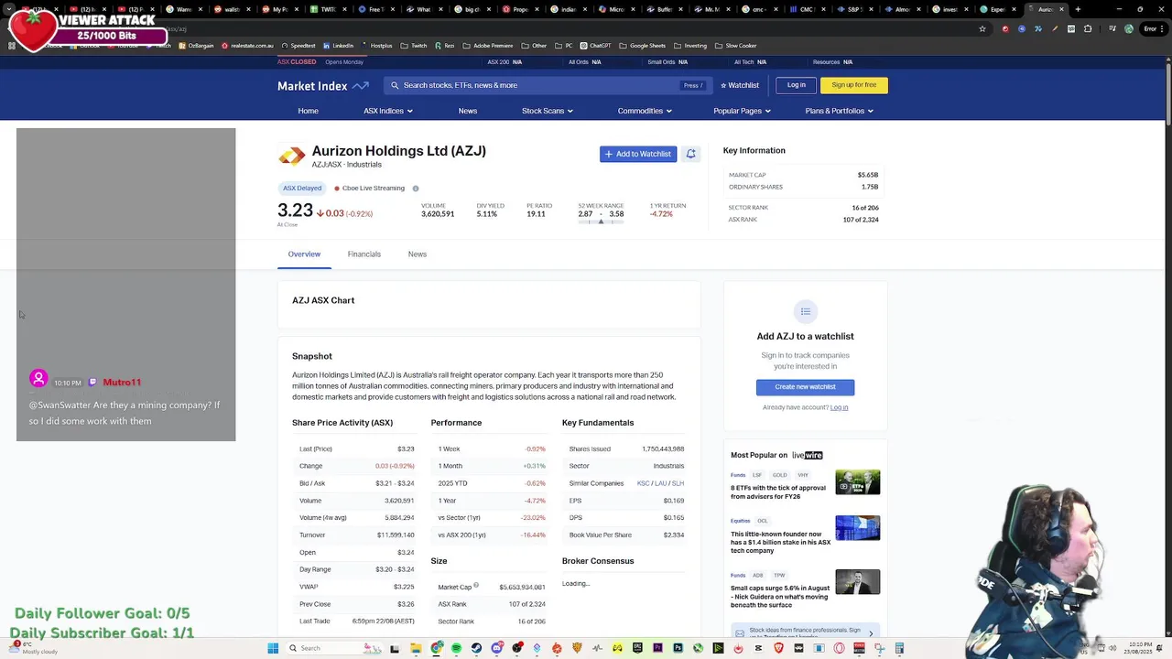This screenshot has width=1172, height=659.
Task: Click Add to Watchlist button
Action: tap(638, 154)
